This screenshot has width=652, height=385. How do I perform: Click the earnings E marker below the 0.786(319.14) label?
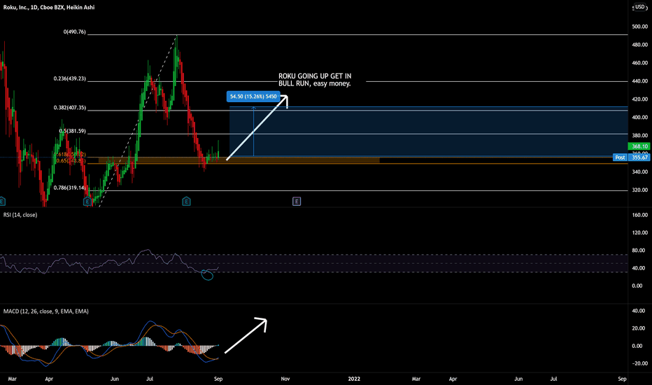pyautogui.click(x=87, y=202)
